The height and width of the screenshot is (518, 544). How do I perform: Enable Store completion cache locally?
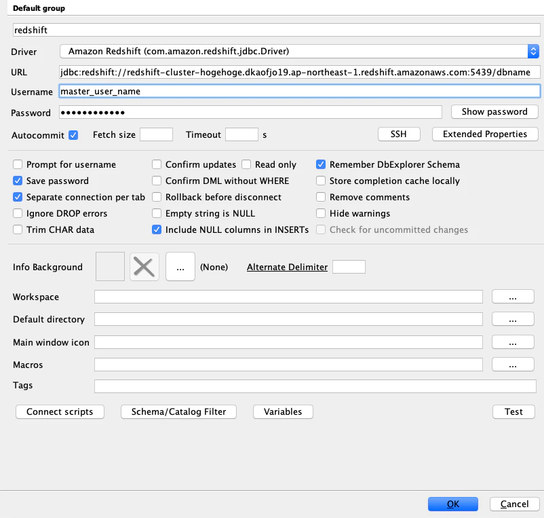321,181
